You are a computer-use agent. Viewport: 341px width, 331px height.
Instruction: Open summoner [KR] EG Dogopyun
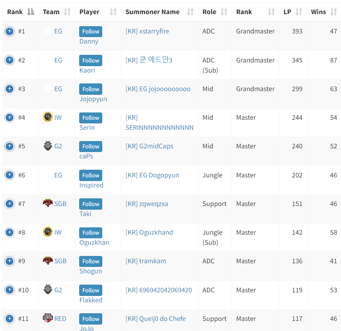[152, 175]
